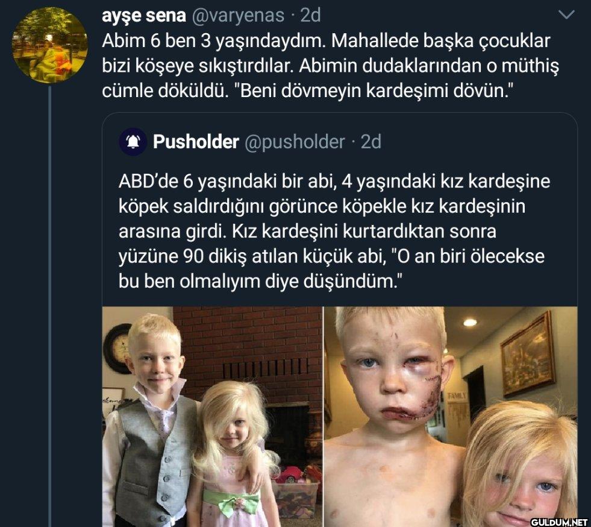Visit the @varyenas handle link
Screen dimensions: 591x527
click(x=238, y=16)
